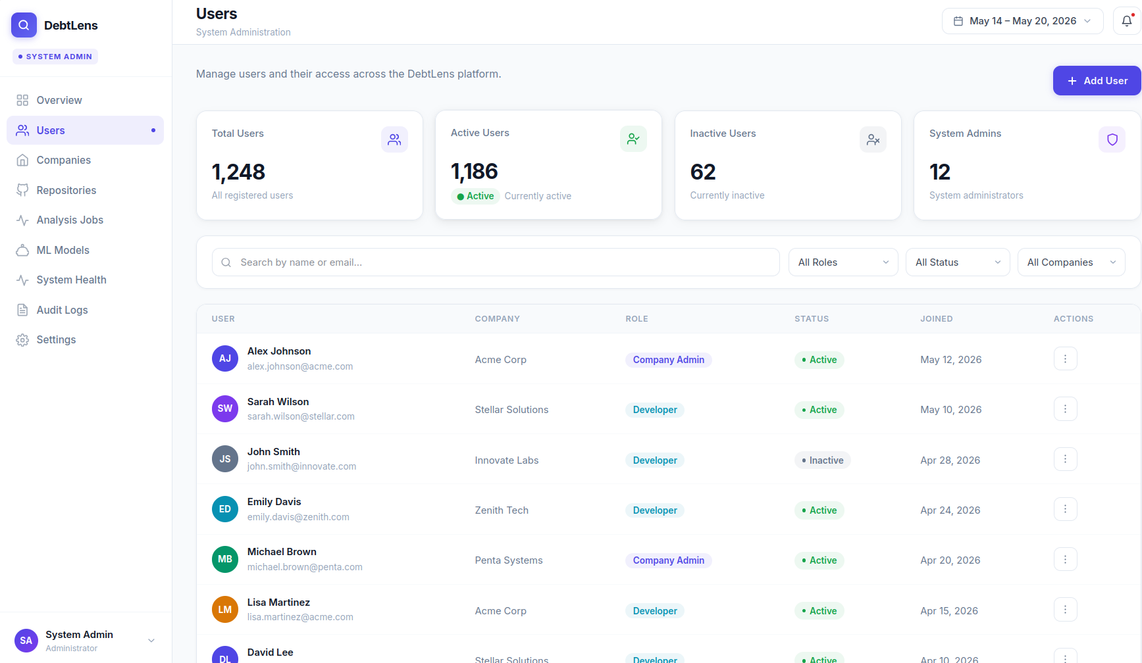Click the Apr 15, 2026 joined date
The height and width of the screenshot is (663, 1142).
tap(949, 611)
